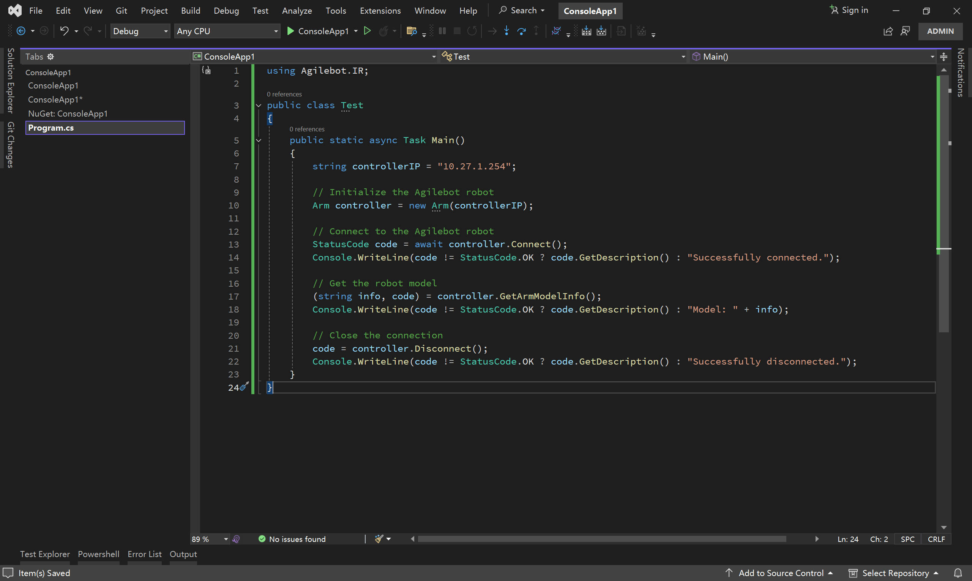Open the Test class navigation dropdown

pos(563,57)
